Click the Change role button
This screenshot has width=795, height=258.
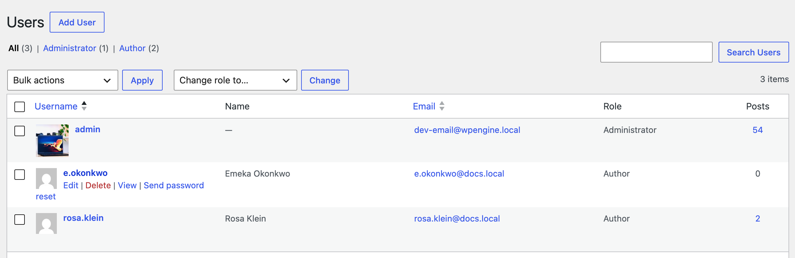click(325, 80)
